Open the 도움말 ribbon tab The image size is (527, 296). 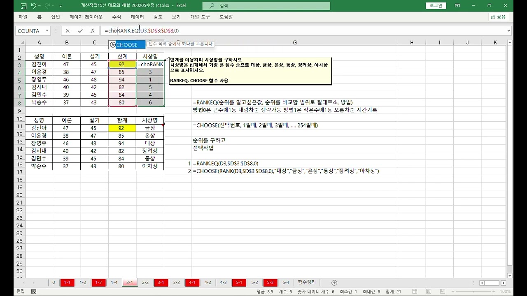(226, 17)
